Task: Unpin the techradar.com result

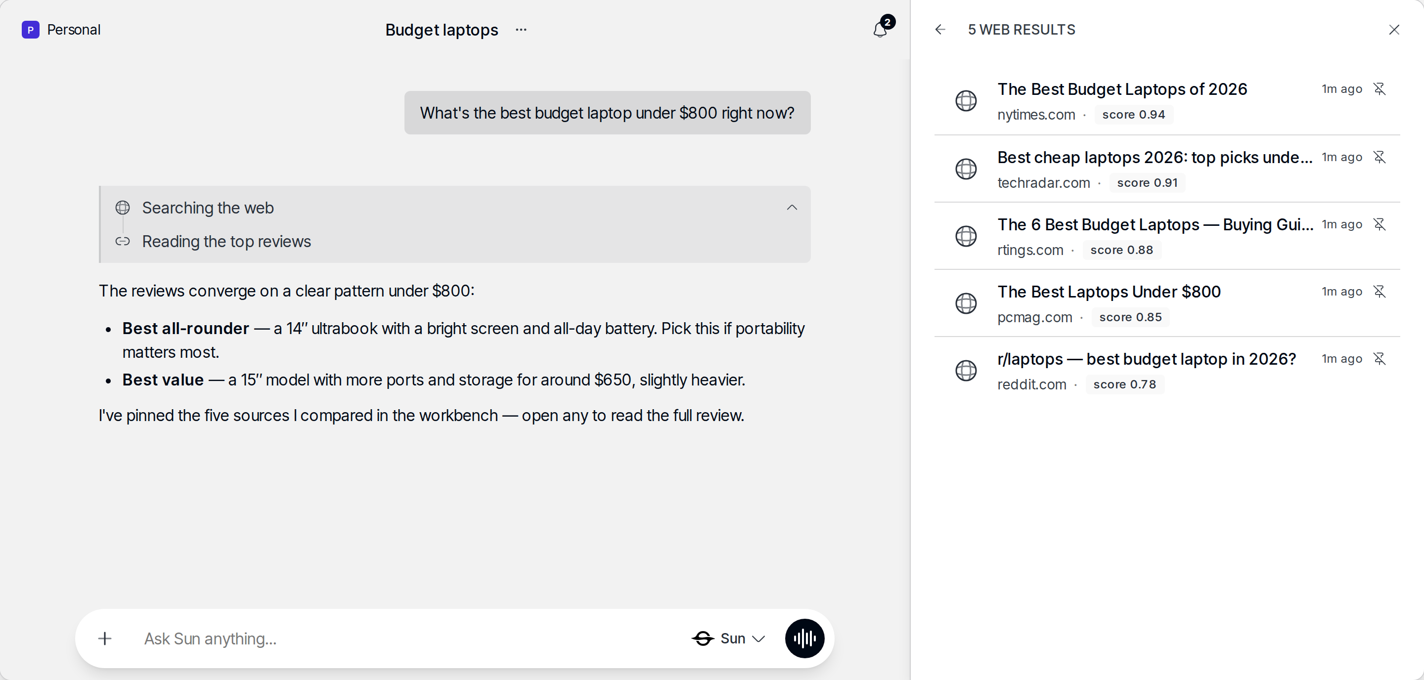Action: click(1379, 158)
